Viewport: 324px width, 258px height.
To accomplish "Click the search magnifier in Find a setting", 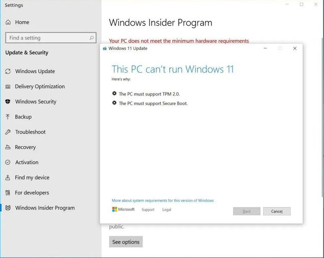I will point(91,38).
